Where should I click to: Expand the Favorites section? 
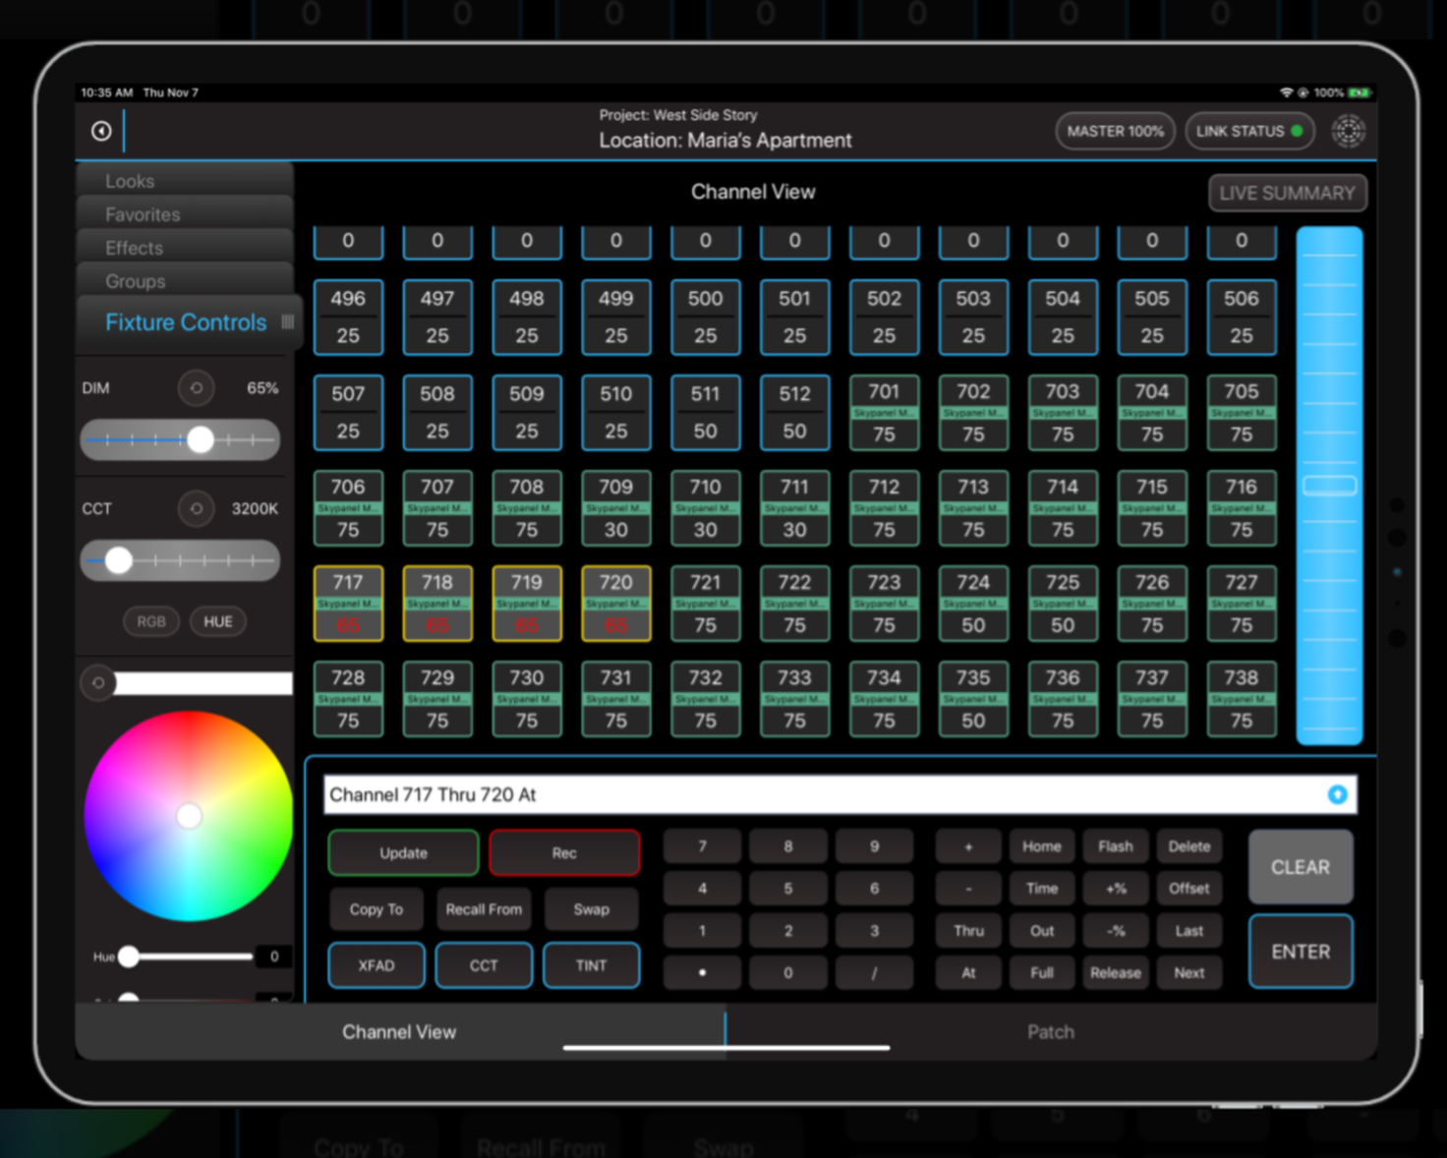(185, 214)
